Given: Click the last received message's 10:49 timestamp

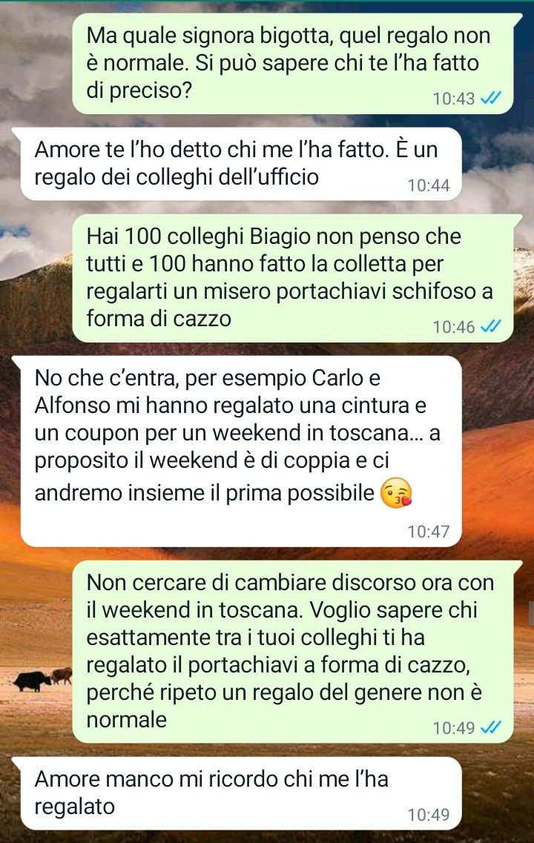Looking at the screenshot, I should point(429,814).
